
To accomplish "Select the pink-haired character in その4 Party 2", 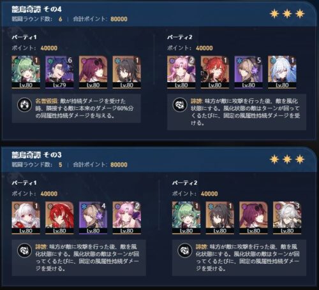I will tap(181, 72).
